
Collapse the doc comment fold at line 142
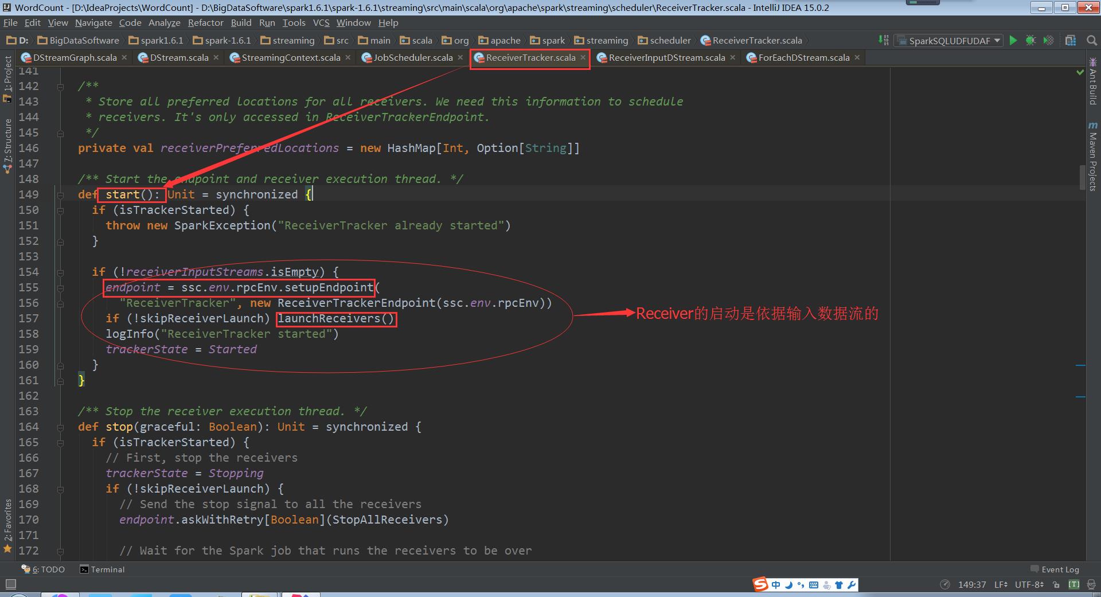60,87
